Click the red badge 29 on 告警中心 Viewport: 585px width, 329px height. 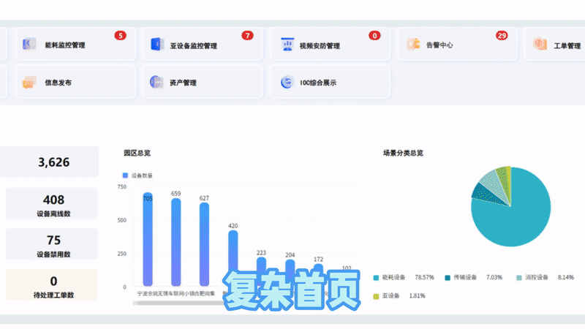coord(502,35)
